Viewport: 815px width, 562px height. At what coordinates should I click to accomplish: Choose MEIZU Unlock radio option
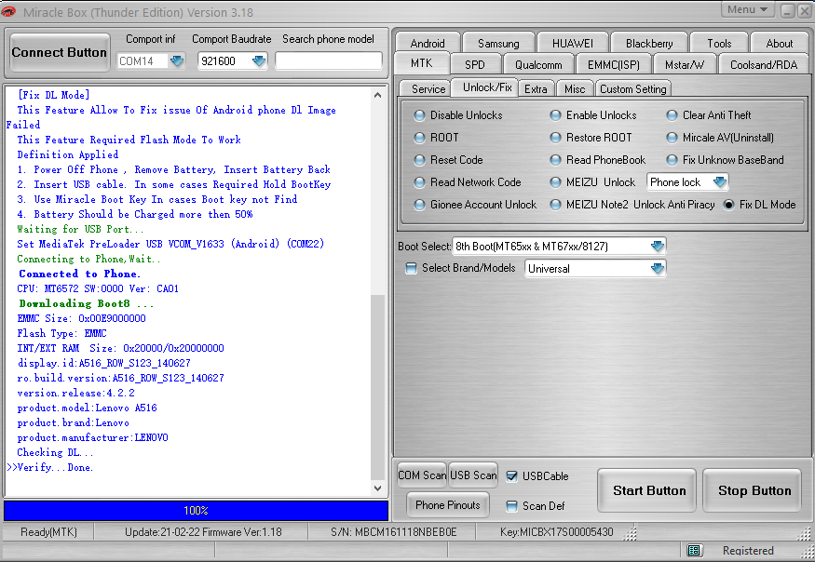click(x=556, y=182)
